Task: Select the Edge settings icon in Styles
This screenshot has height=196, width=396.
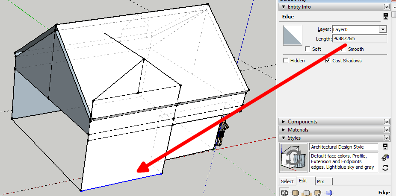Action: coord(284,193)
